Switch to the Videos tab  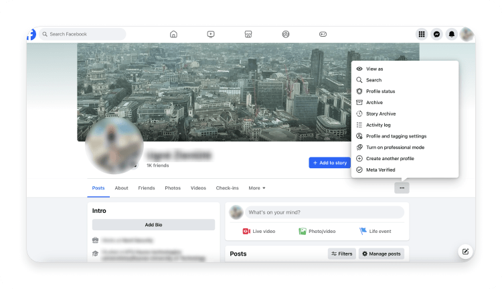[x=198, y=188]
